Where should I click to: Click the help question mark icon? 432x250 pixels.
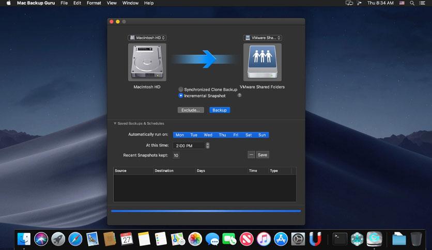click(x=239, y=96)
